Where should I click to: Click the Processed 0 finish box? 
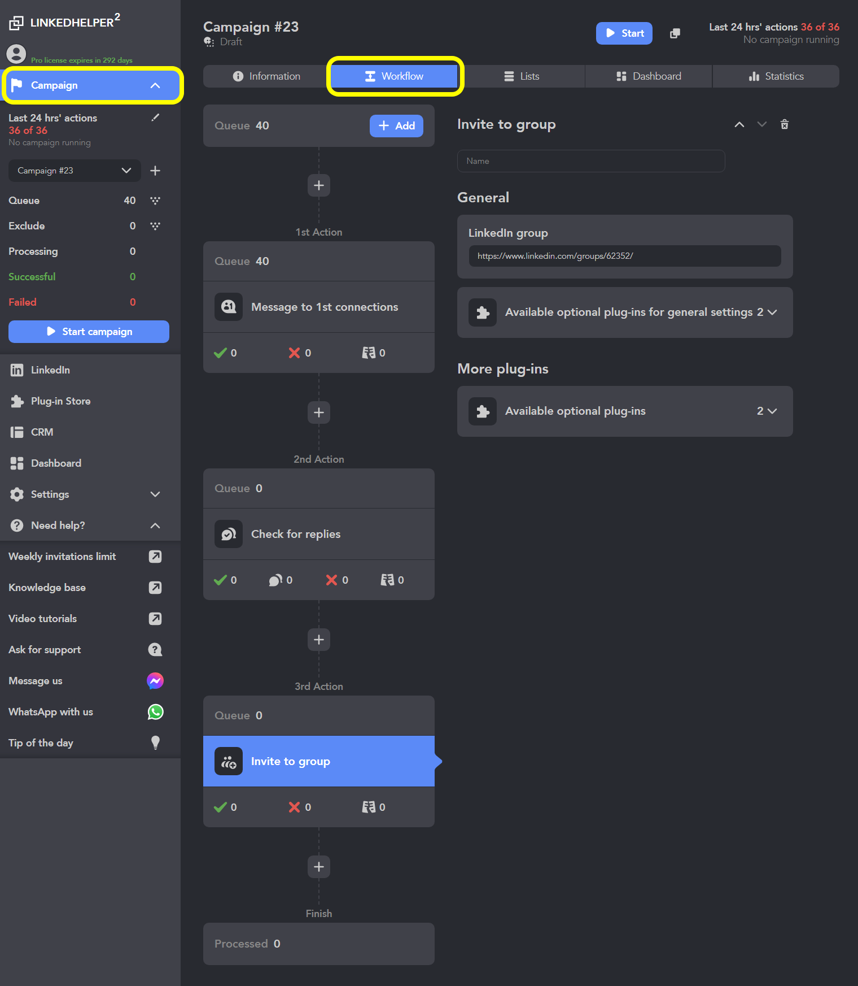click(319, 944)
